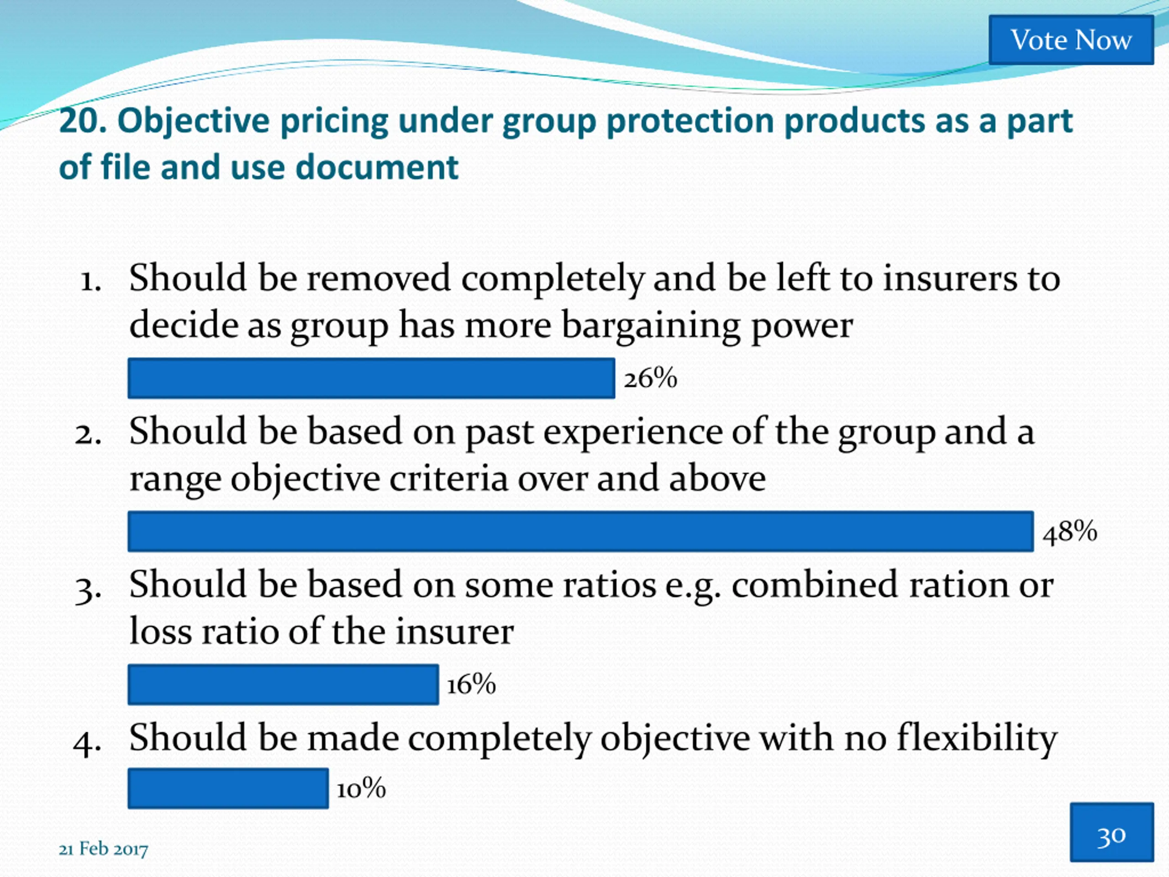Click the 10% percentage label
The width and height of the screenshot is (1169, 877).
tap(362, 788)
